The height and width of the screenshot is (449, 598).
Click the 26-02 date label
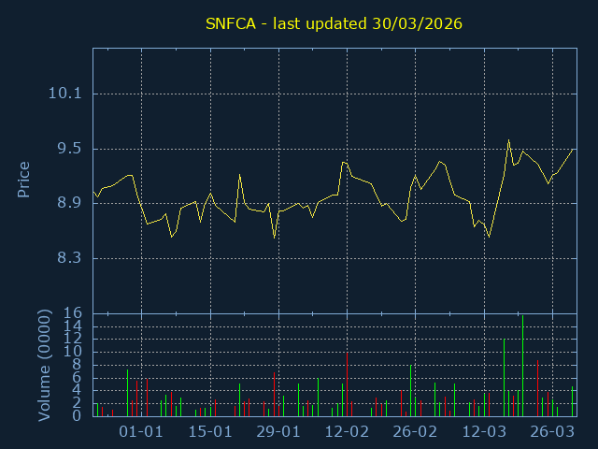(415, 432)
